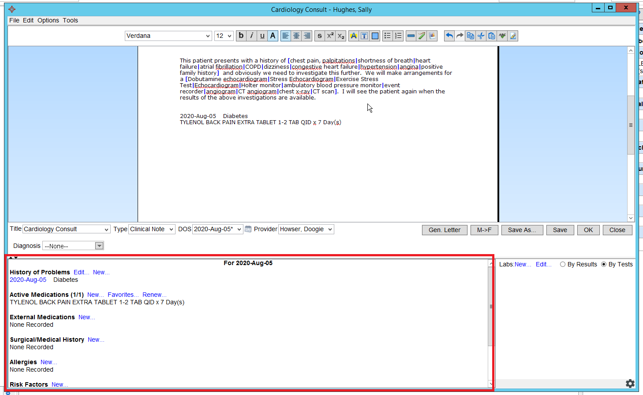Image resolution: width=643 pixels, height=395 pixels.
Task: Toggle bold formatting in the toolbar
Action: (241, 36)
